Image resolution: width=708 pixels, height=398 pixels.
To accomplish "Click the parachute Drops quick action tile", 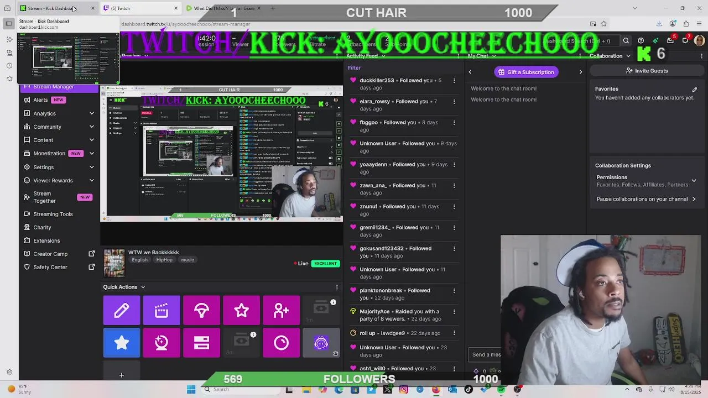I will (x=201, y=311).
